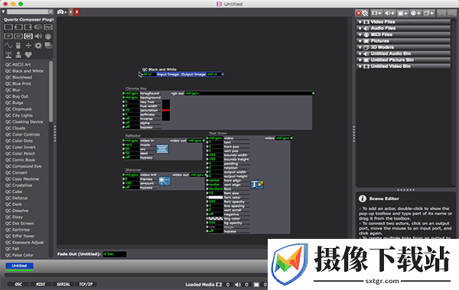Toggle the OSC status indicator
The width and height of the screenshot is (459, 290).
[18, 284]
